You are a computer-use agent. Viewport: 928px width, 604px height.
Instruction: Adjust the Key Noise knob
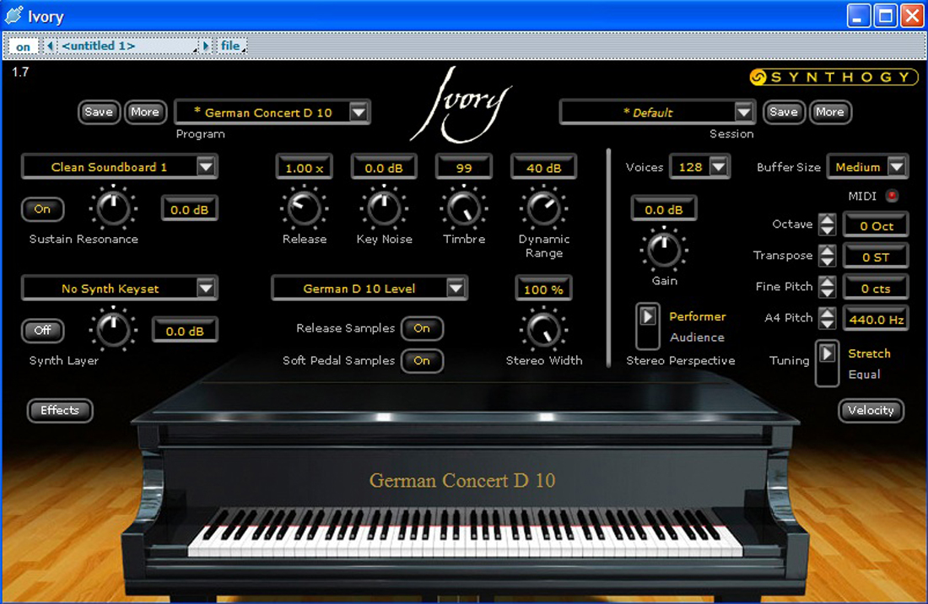[x=384, y=209]
